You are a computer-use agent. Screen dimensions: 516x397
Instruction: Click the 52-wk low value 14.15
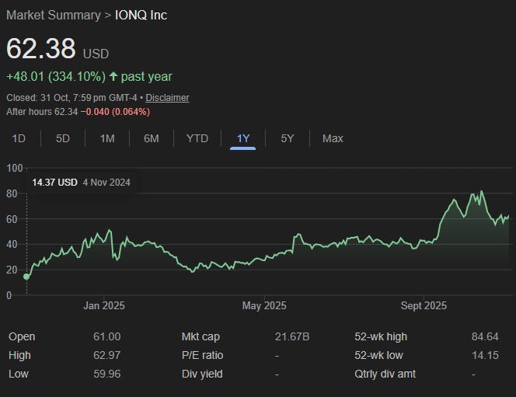[x=485, y=355]
